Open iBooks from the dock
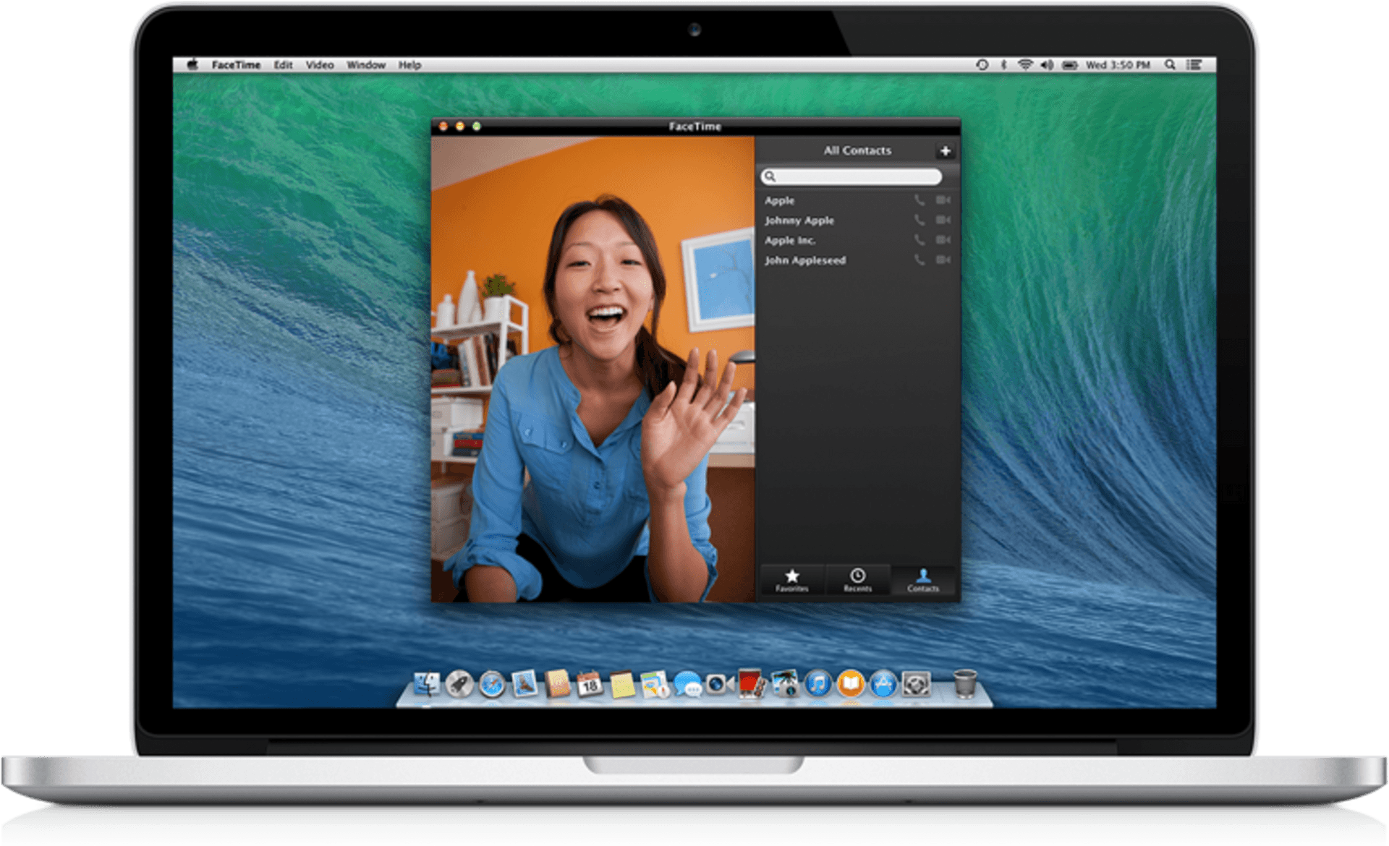The image size is (1389, 846). (851, 683)
